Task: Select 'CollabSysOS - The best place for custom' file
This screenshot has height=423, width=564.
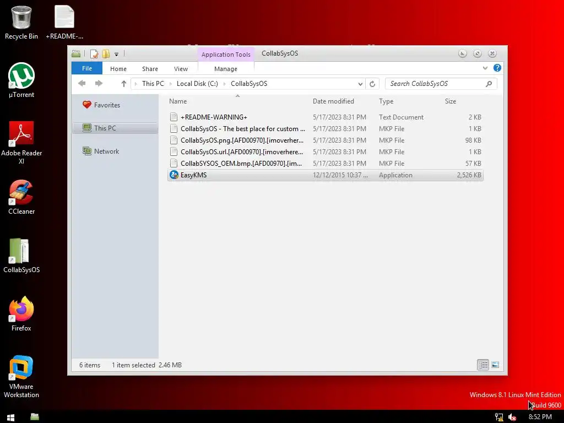Action: [x=325, y=129]
